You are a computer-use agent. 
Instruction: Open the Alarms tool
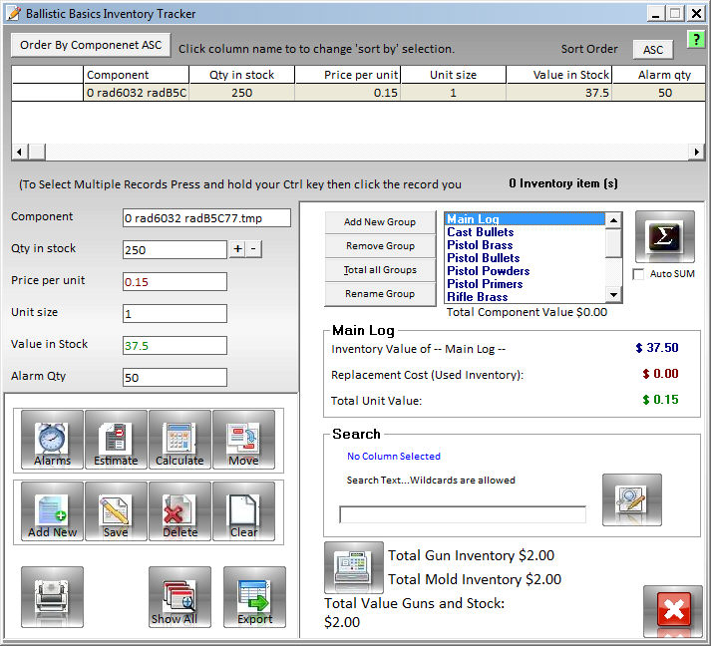click(x=52, y=440)
